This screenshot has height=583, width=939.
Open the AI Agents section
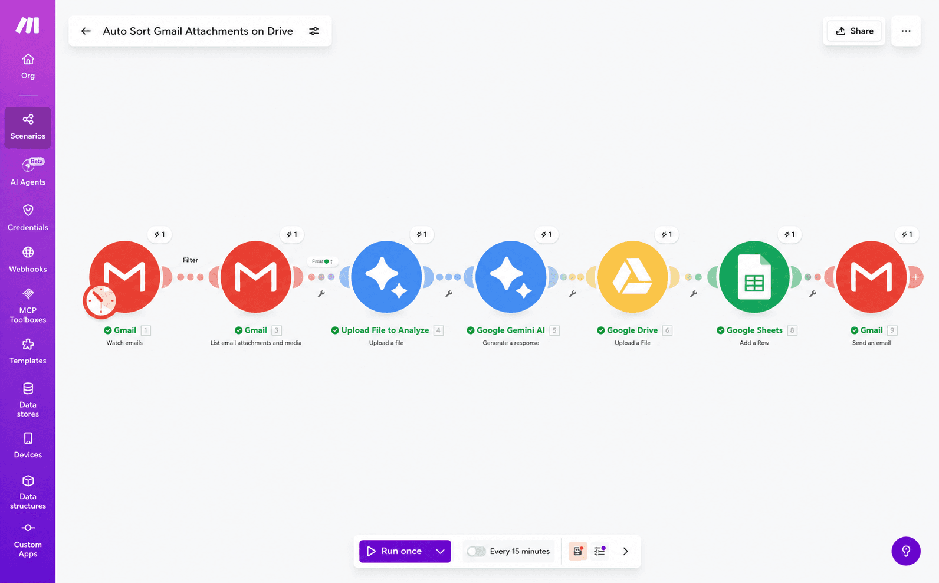pyautogui.click(x=28, y=172)
